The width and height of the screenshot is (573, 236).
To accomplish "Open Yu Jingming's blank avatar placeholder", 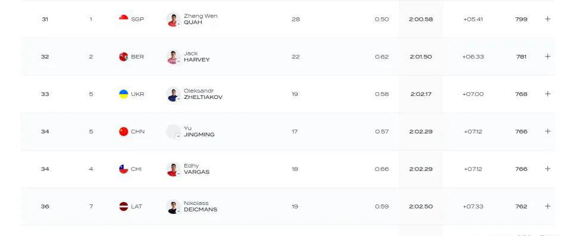I will point(173,132).
